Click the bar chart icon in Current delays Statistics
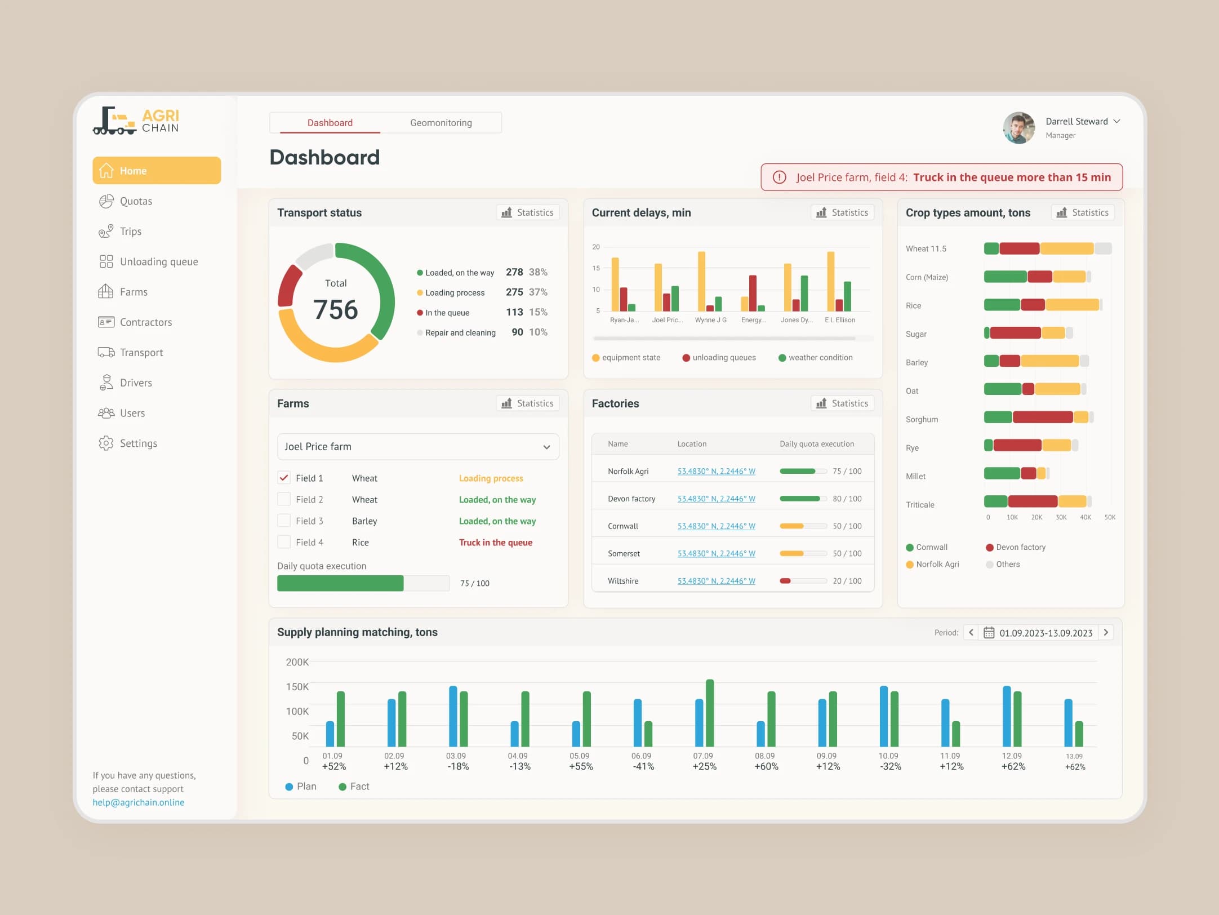This screenshot has height=915, width=1219. pyautogui.click(x=821, y=212)
